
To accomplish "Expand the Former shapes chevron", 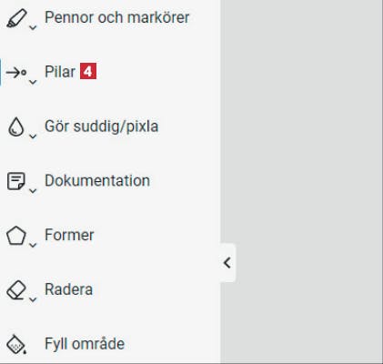I will (x=33, y=245).
